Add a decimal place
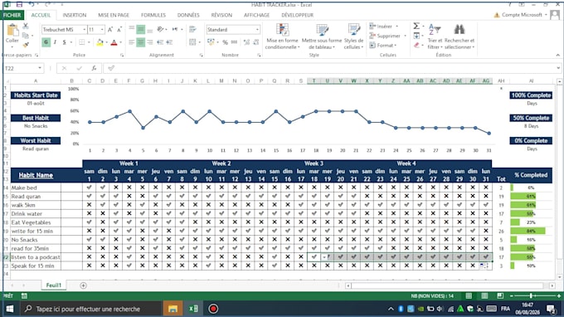The height and width of the screenshot is (317, 564). 246,42
